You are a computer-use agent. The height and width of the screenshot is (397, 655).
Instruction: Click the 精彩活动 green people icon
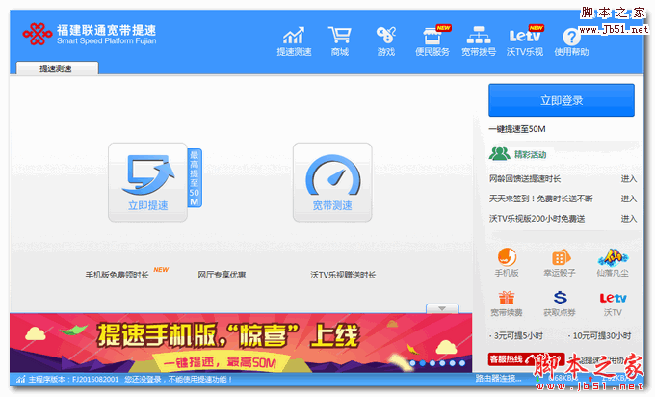point(500,154)
